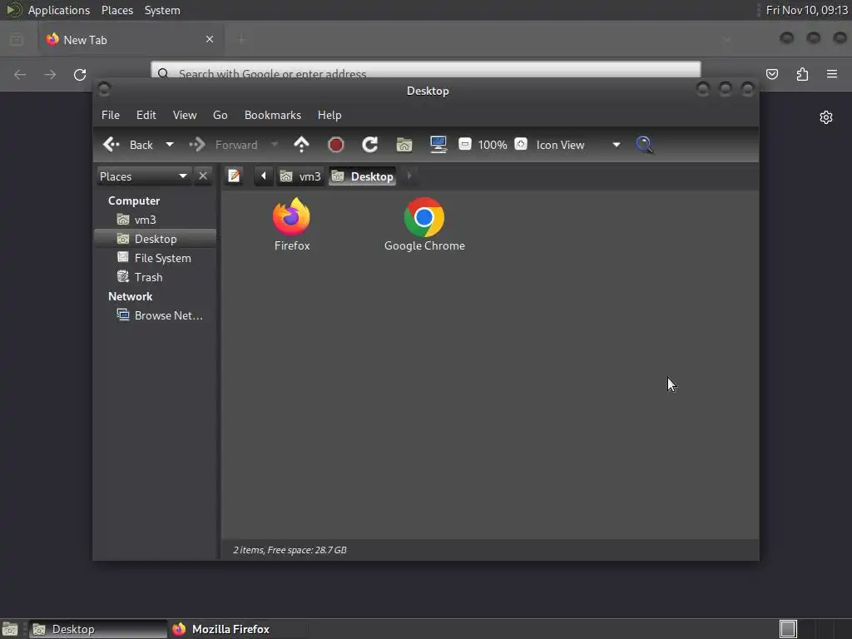Image resolution: width=852 pixels, height=639 pixels.
Task: Open Firefox new tab personalize gear
Action: [x=826, y=117]
